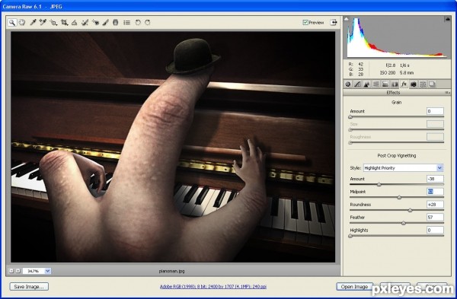The width and height of the screenshot is (457, 299).
Task: Switch to the Camera Calibration panel tab
Action: click(414, 84)
